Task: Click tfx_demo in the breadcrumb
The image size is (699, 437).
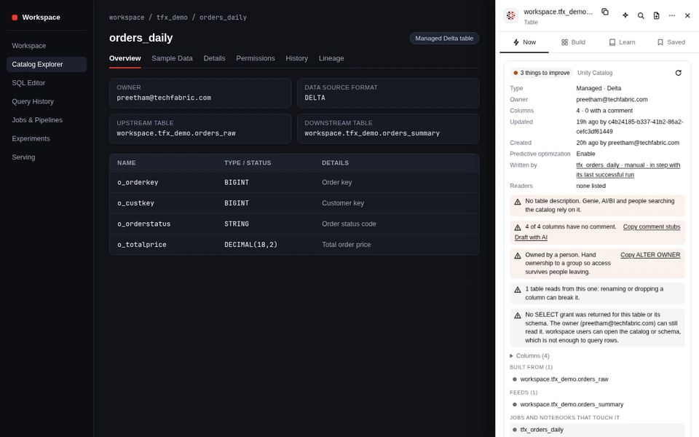Action: (x=172, y=17)
